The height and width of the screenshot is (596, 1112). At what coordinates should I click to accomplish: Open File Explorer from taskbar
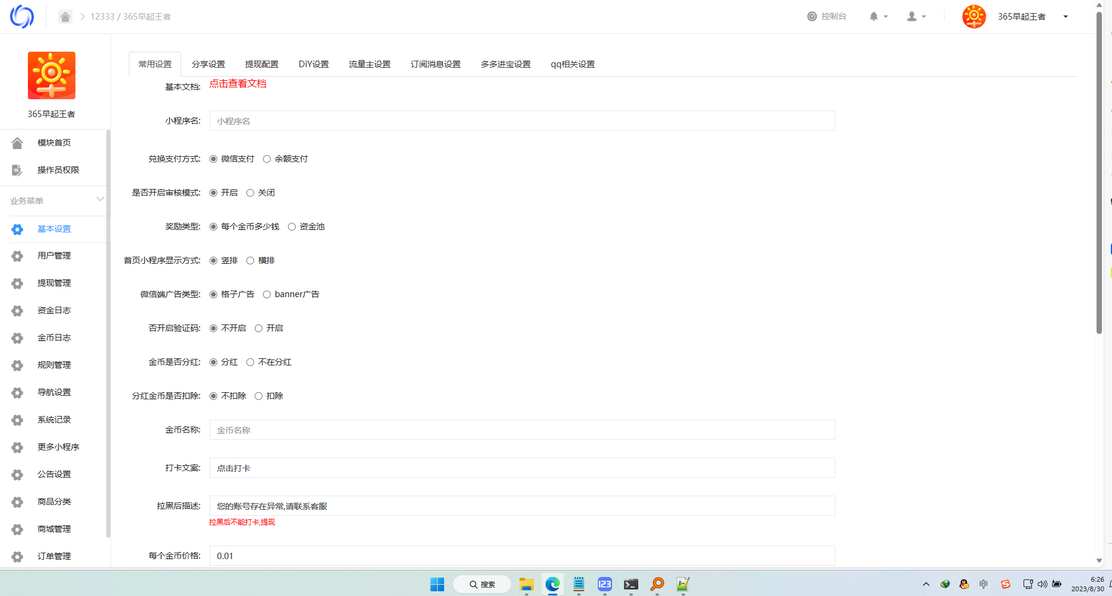526,585
